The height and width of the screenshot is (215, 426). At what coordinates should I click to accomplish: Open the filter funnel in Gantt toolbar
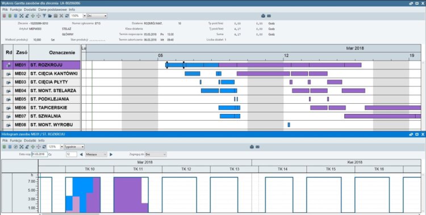coord(44,16)
